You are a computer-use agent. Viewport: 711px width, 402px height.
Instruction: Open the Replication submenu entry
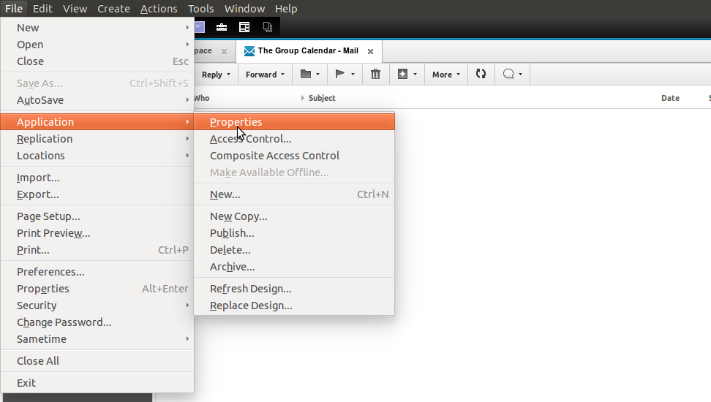tap(45, 139)
